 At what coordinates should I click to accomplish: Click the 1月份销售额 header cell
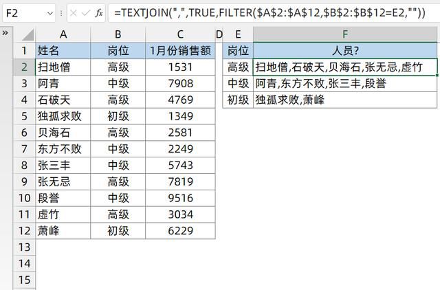point(180,50)
